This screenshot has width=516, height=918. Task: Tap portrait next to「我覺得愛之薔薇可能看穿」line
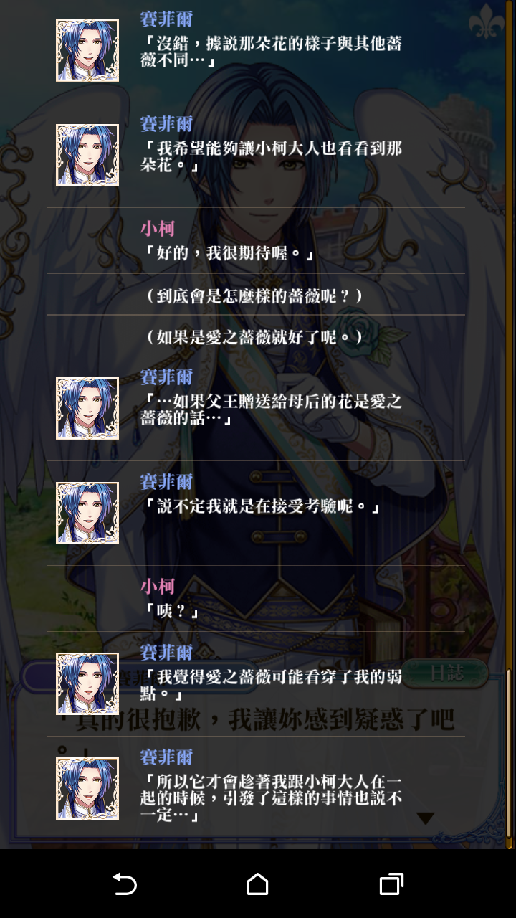pyautogui.click(x=87, y=683)
